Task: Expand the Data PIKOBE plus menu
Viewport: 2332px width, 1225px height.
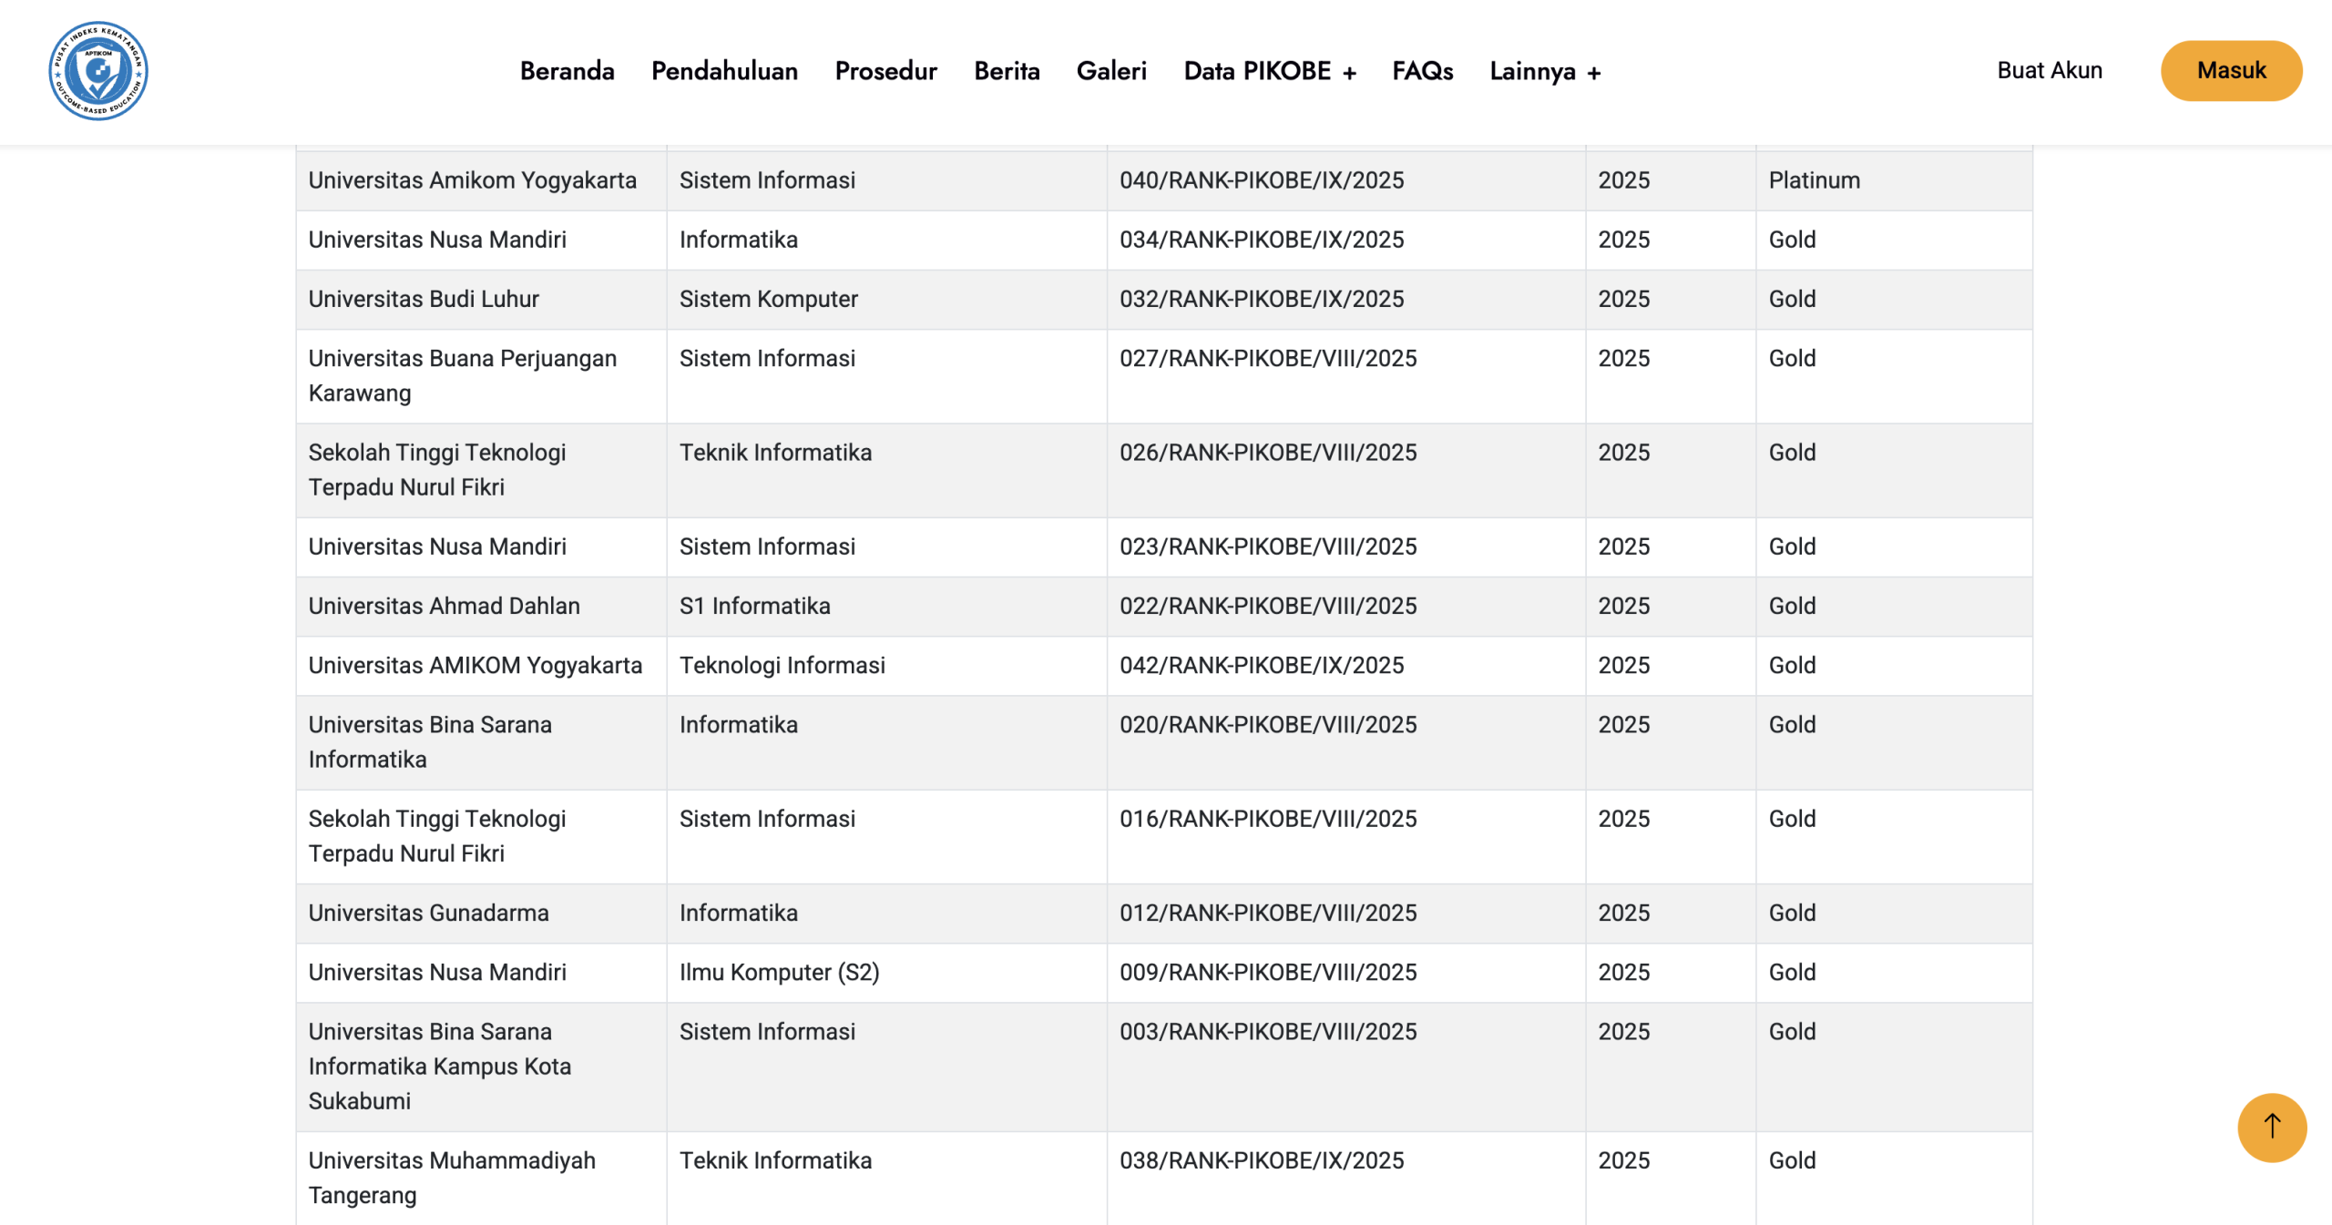Action: pos(1269,71)
